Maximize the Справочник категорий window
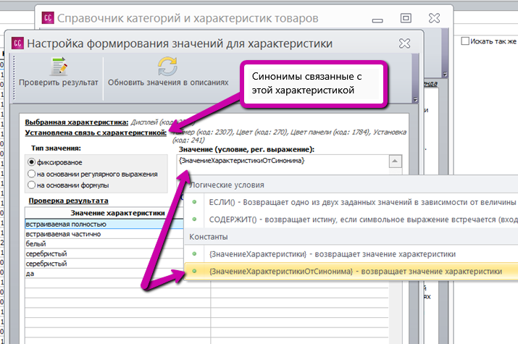This screenshot has width=518, height=344. tap(406, 18)
